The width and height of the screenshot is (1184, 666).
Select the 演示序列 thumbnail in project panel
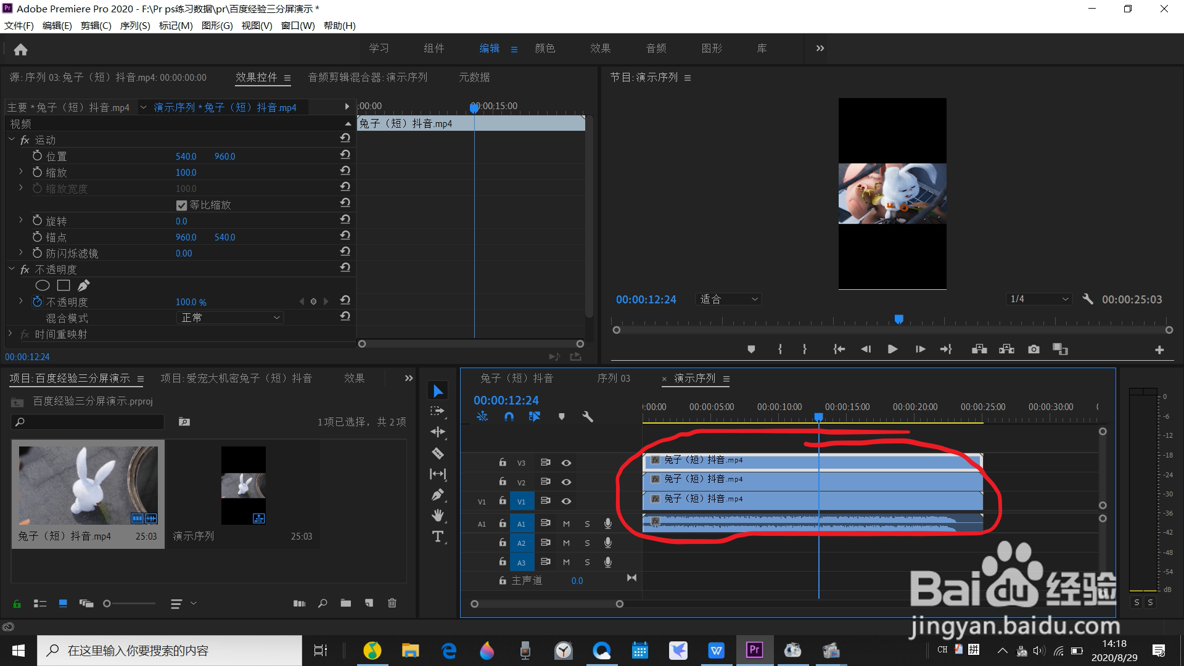(x=244, y=485)
